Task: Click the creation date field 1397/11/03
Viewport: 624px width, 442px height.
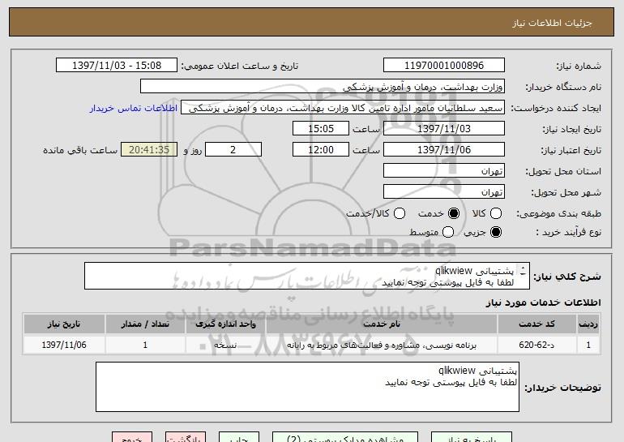Action: (x=444, y=129)
